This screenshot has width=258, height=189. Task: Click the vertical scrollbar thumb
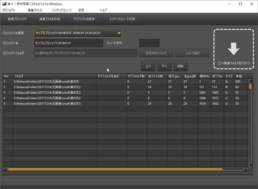point(251,87)
